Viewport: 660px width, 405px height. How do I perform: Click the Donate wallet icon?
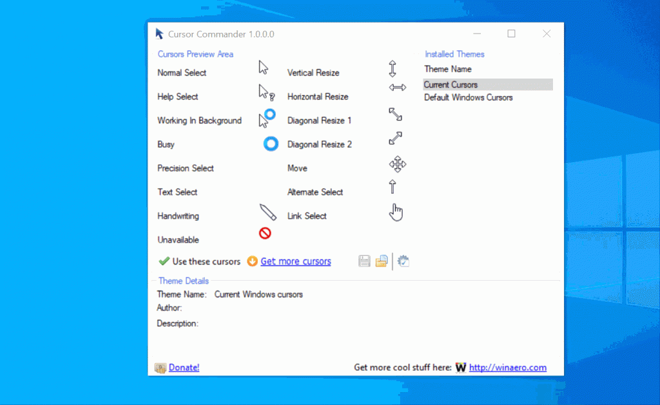point(160,368)
